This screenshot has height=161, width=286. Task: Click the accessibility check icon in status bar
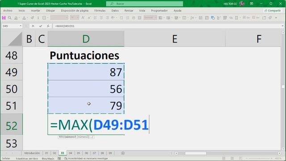tap(66, 158)
